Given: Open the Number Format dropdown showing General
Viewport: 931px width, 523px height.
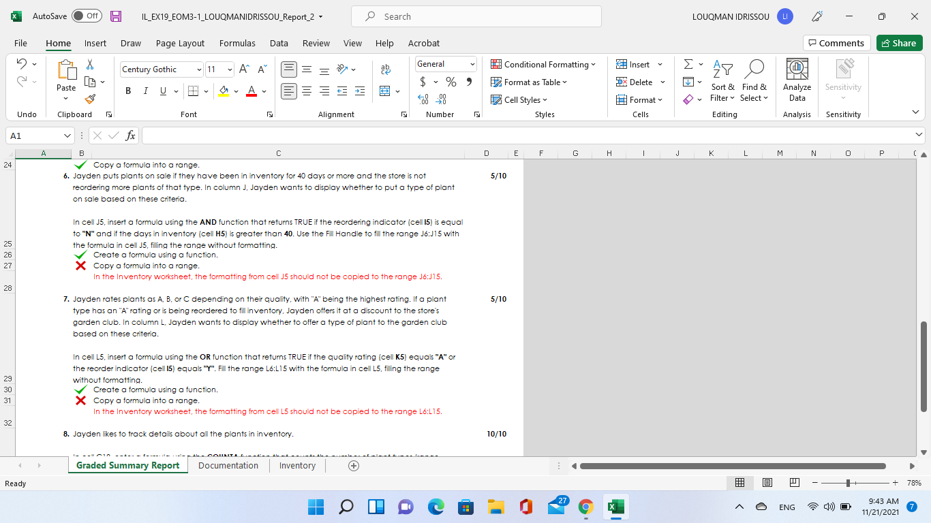Looking at the screenshot, I should click(x=445, y=63).
